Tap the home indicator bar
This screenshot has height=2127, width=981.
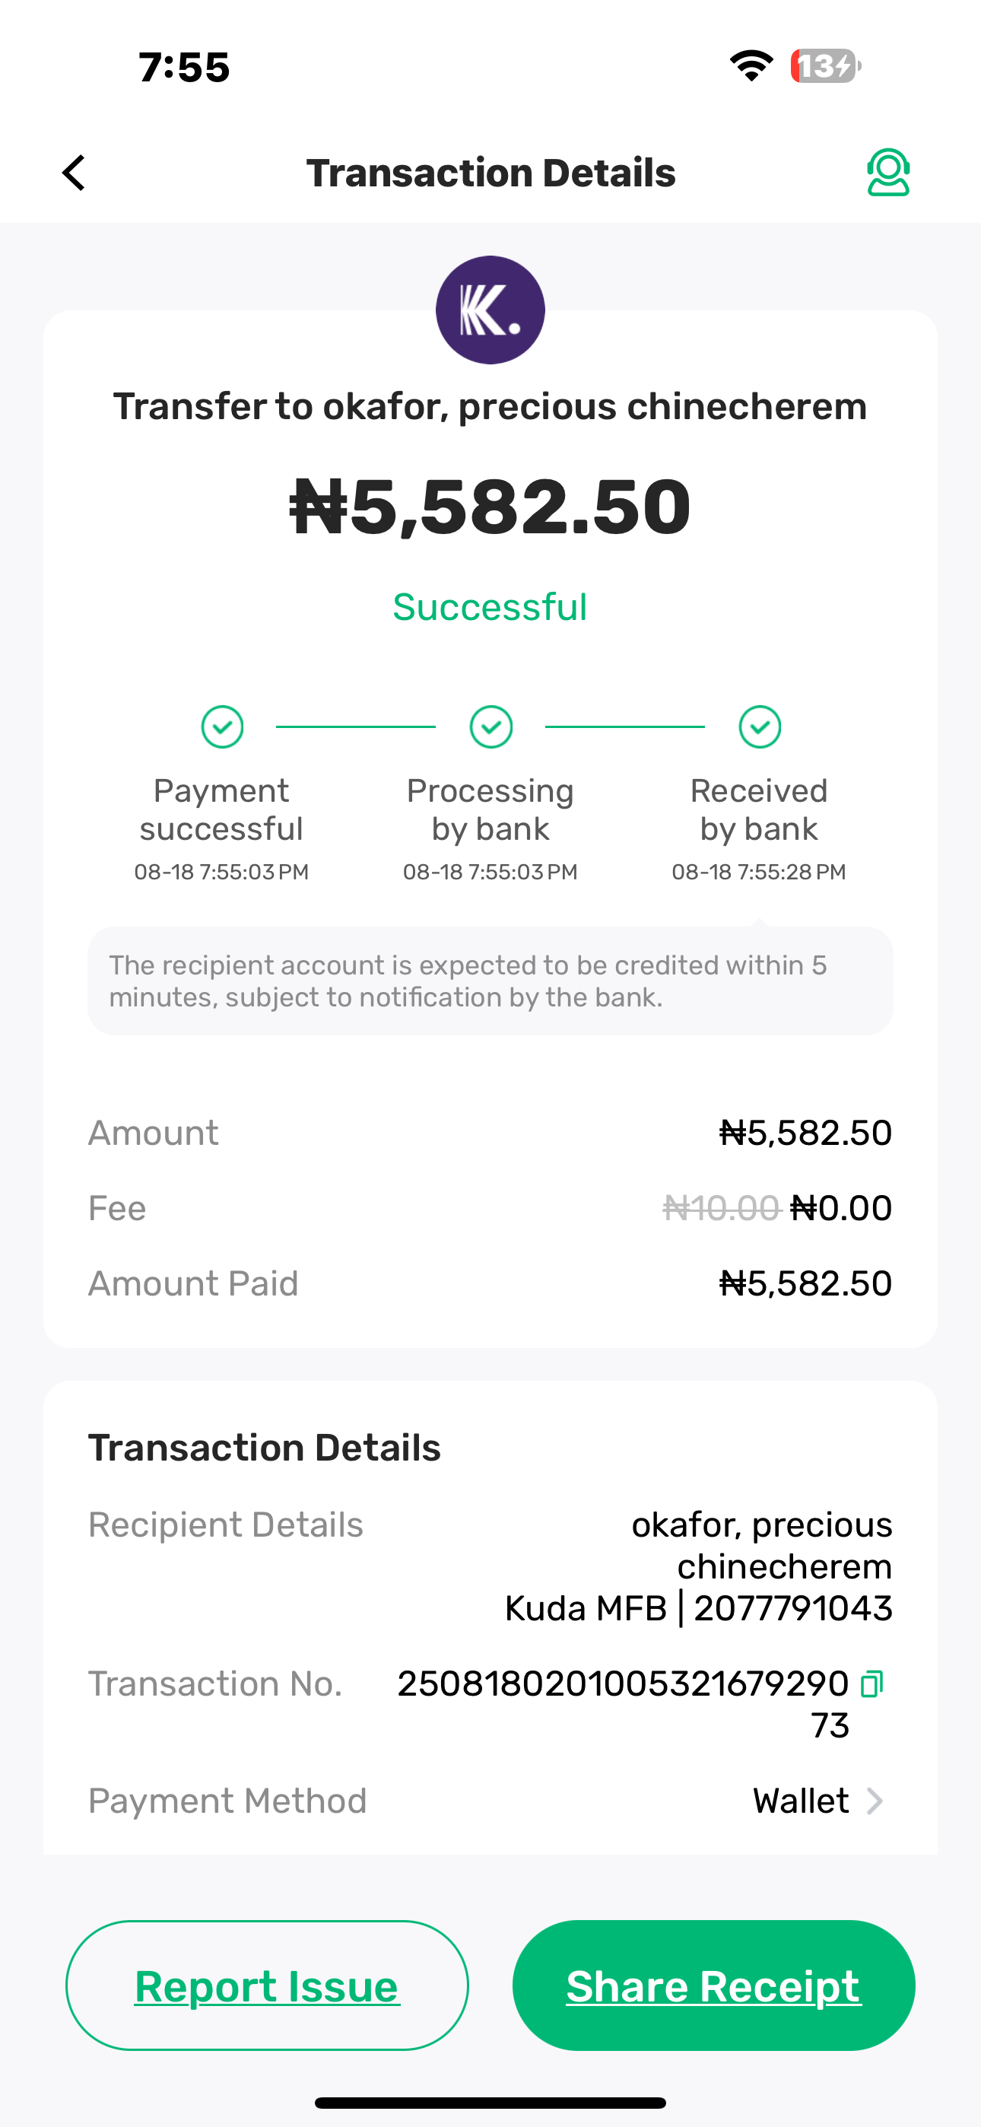pos(490,2102)
